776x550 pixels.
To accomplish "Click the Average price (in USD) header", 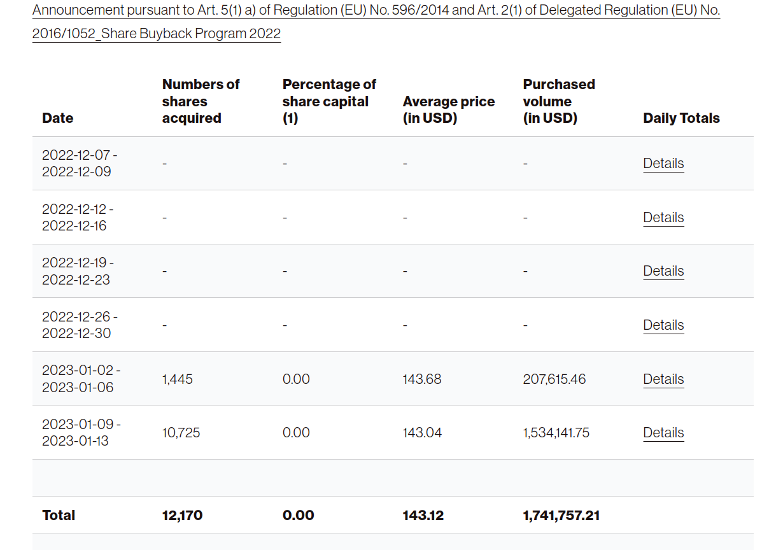I will tap(448, 109).
